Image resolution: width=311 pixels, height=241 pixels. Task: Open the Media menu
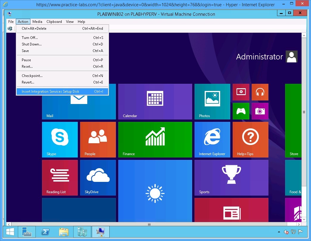(x=37, y=21)
